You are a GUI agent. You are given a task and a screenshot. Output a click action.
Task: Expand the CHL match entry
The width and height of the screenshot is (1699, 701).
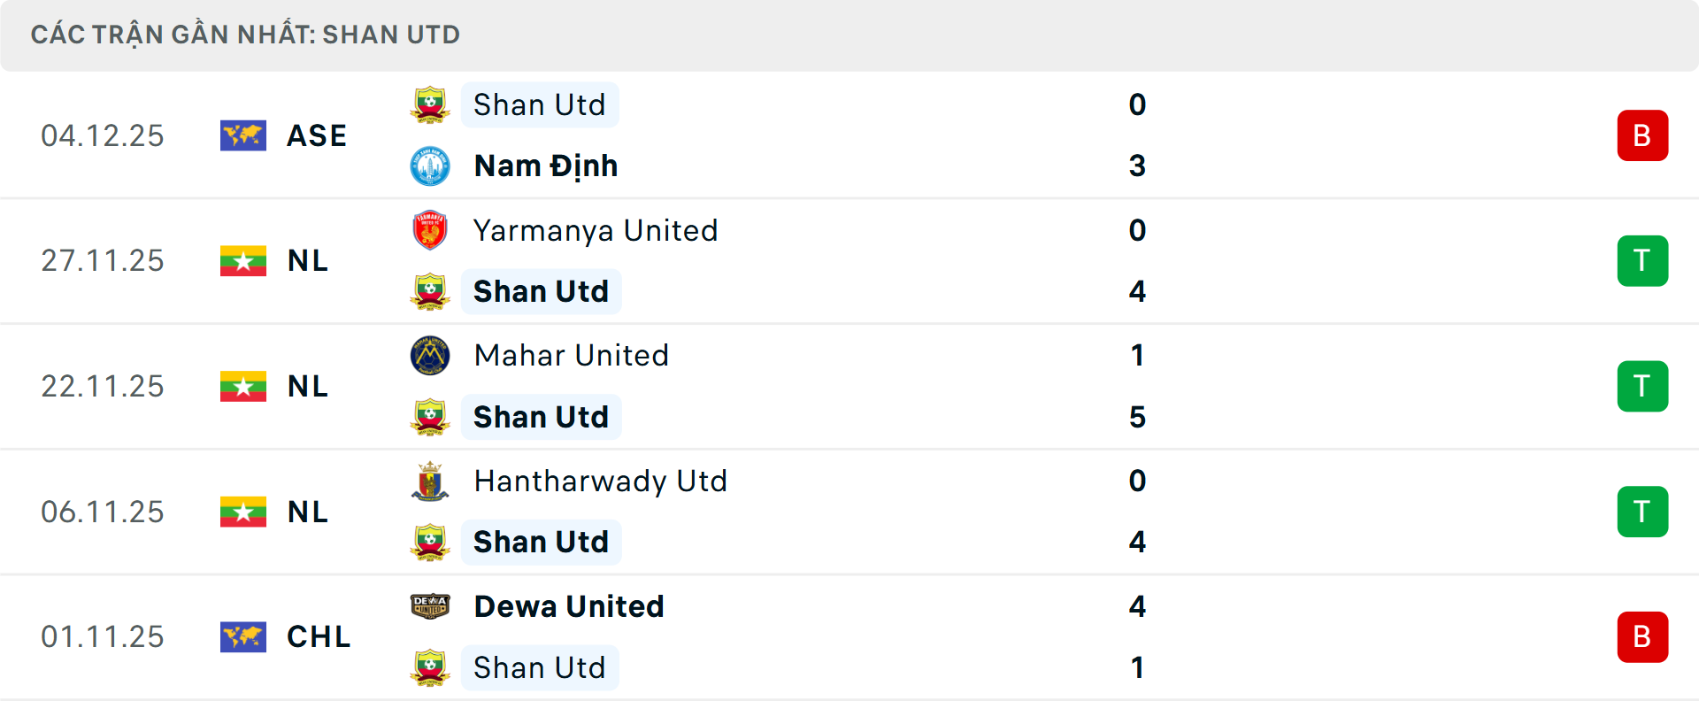pyautogui.click(x=849, y=637)
